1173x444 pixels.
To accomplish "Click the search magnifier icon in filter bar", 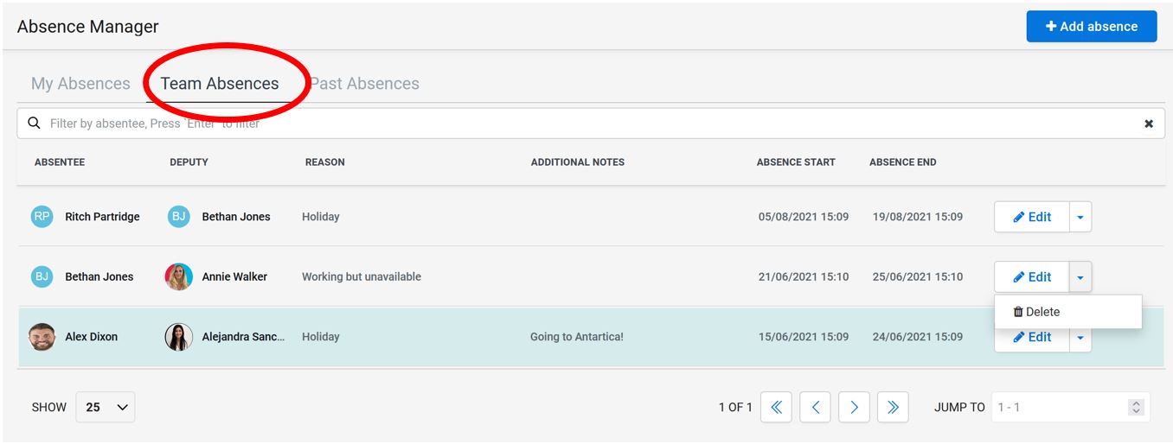I will coord(35,124).
